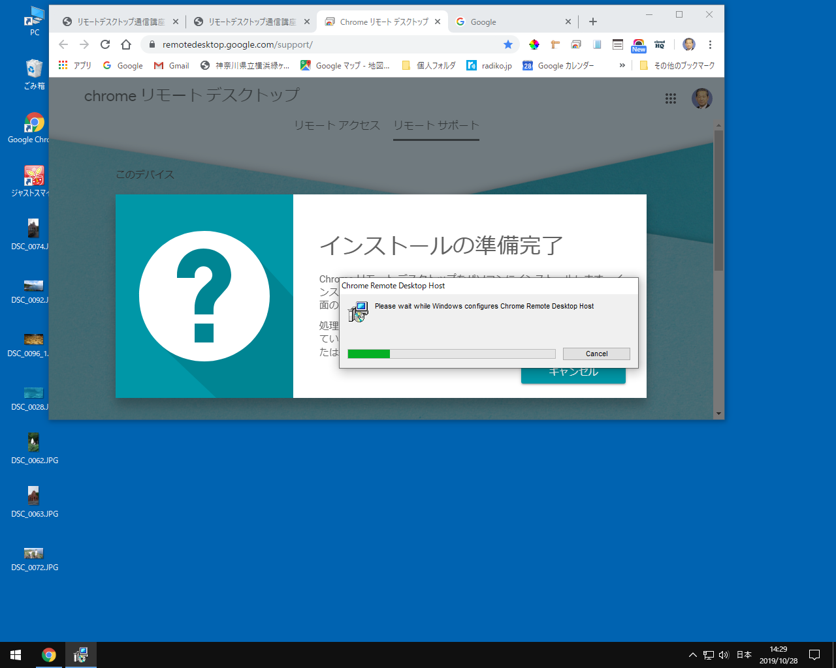Click the 日本 input language indicator
Viewport: 836px width, 668px height.
[x=744, y=655]
